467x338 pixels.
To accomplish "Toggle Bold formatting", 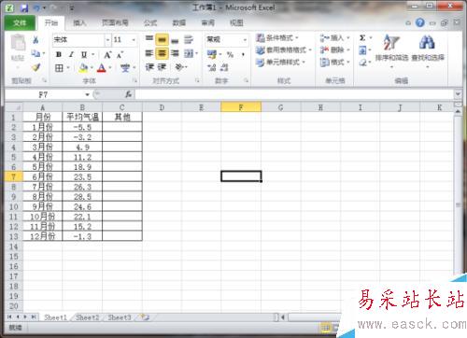I will pyautogui.click(x=59, y=54).
